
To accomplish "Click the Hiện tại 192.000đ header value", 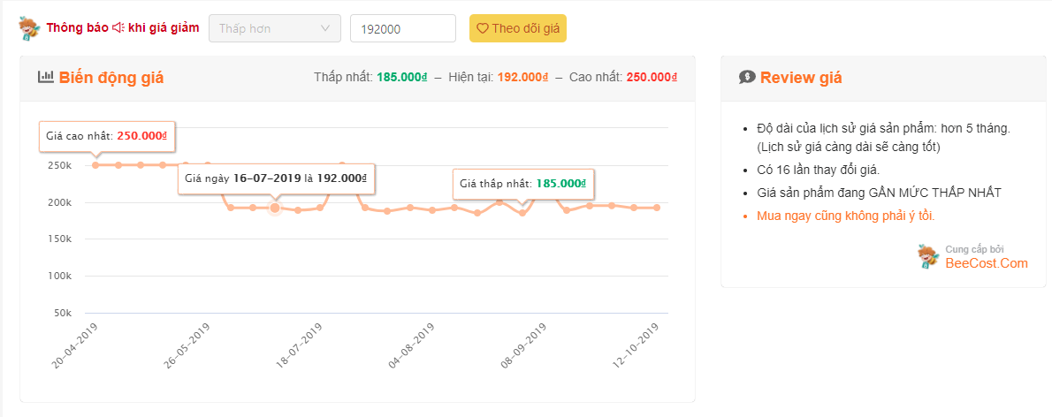I will coord(522,78).
